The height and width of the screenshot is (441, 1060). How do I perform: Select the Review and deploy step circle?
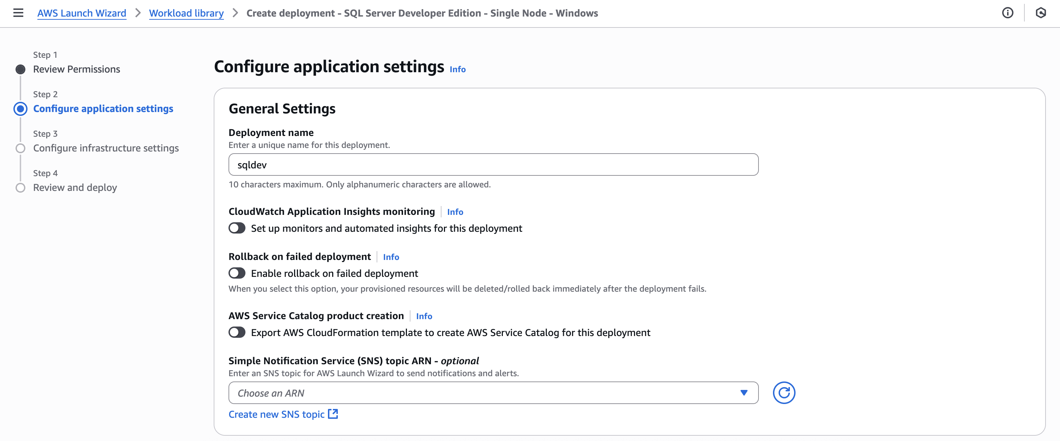click(x=20, y=187)
